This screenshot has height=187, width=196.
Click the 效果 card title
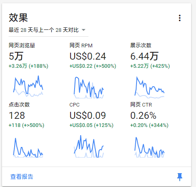[18, 18]
